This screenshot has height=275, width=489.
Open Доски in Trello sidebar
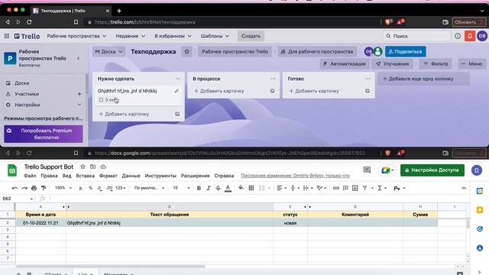(22, 83)
